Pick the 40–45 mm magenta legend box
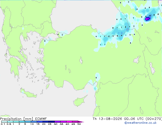Image resolution: width=162 pixels, height=125 pixels. [x=69, y=122]
